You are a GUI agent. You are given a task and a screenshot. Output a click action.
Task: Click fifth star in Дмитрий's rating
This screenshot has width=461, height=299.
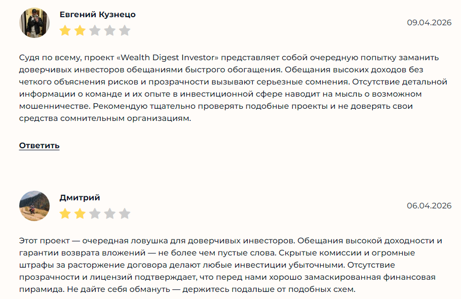pos(125,213)
